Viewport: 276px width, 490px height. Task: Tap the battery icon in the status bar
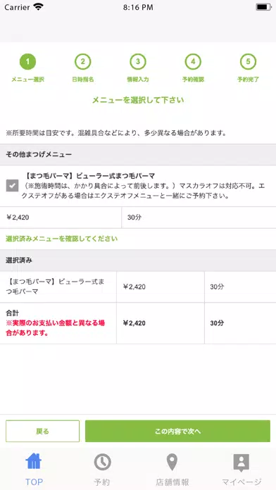(x=263, y=7)
